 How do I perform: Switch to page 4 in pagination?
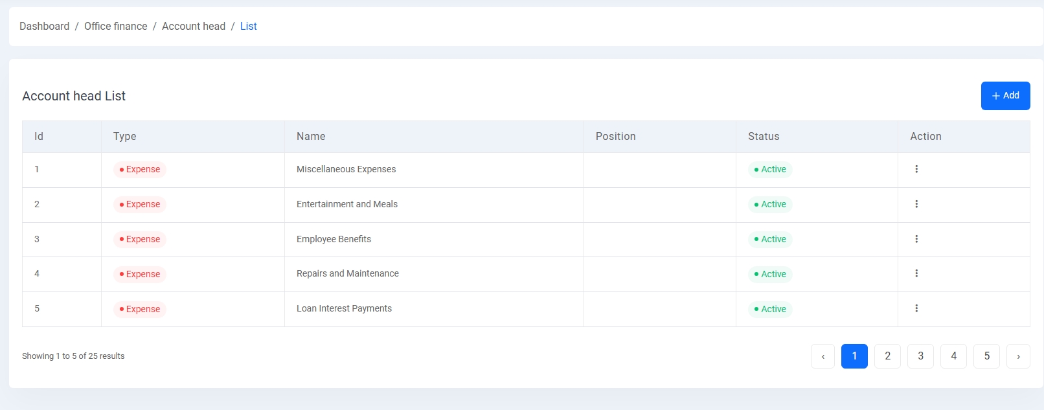[953, 356]
